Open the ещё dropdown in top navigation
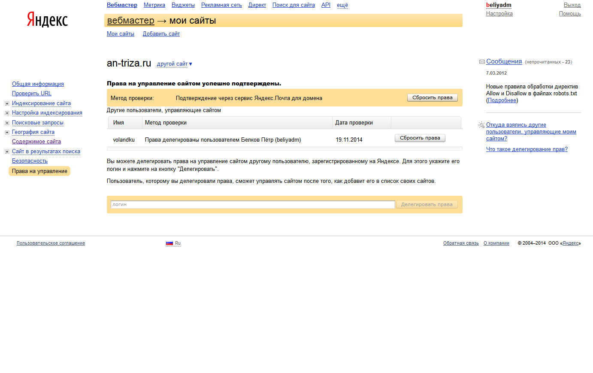 pos(342,5)
